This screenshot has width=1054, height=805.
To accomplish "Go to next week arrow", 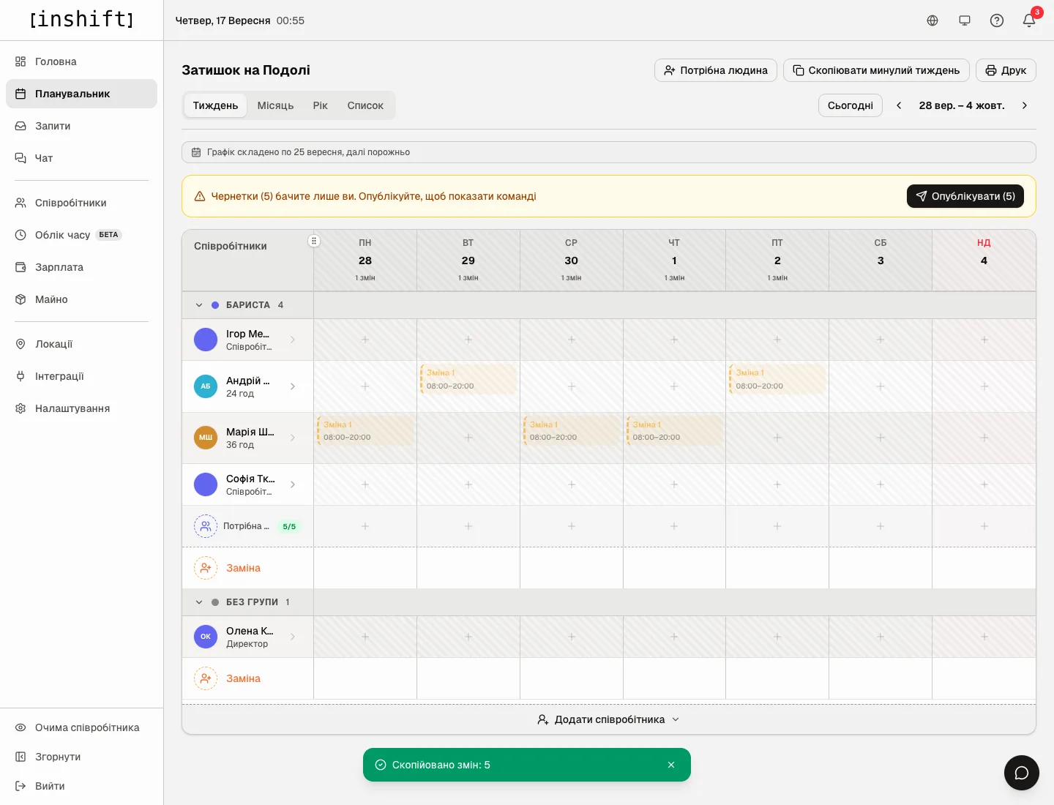I will (1025, 105).
